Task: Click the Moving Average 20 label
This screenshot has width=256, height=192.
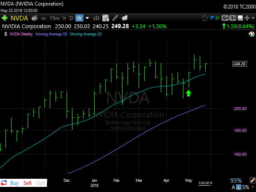Action: point(86,34)
